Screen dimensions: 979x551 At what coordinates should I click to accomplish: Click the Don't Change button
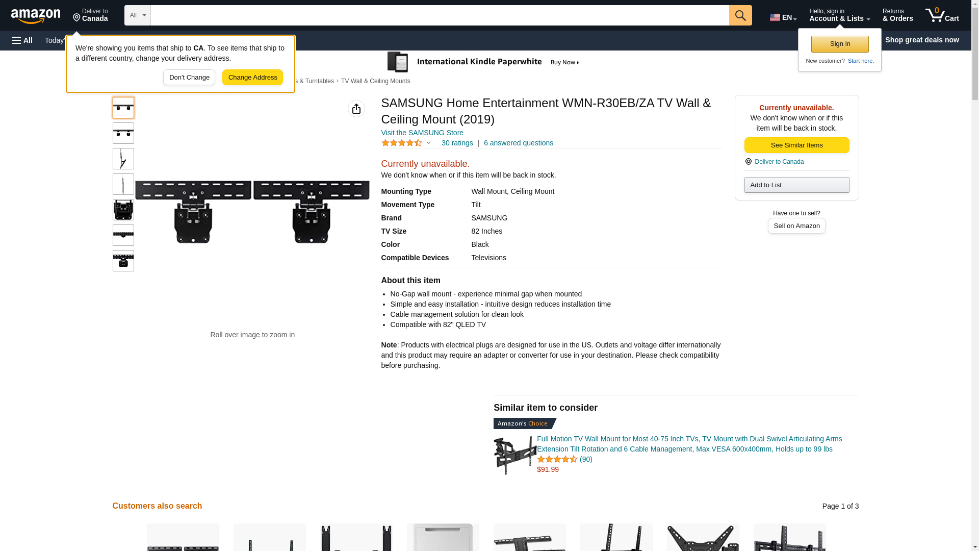[x=189, y=78]
